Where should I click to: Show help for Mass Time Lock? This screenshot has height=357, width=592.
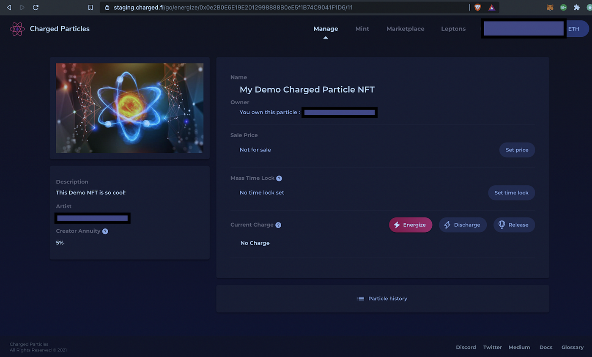279,178
